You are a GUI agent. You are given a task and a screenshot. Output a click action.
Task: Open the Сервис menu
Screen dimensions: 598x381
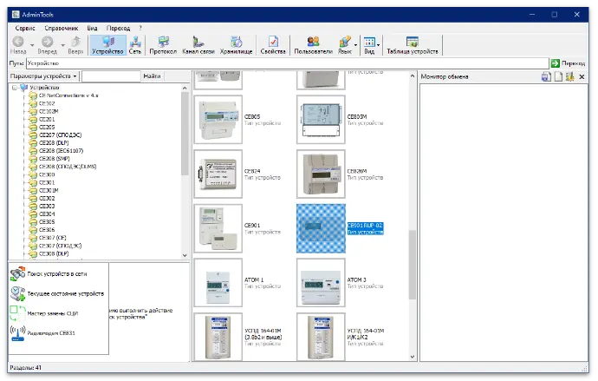pos(25,28)
